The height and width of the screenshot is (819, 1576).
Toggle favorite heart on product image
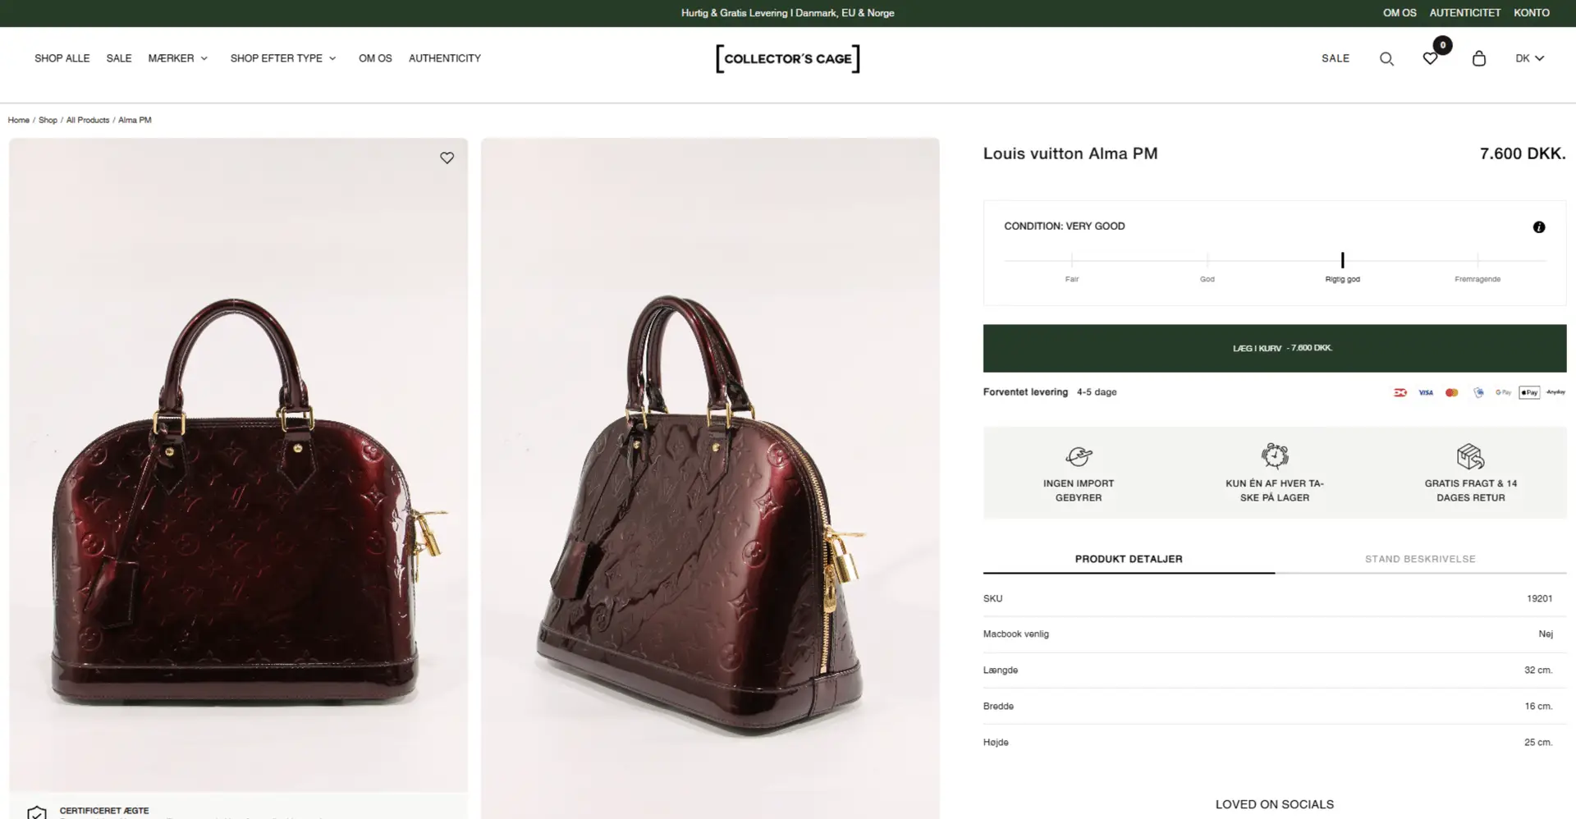[x=447, y=158]
